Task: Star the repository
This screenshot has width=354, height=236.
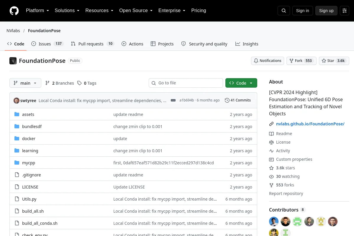Action: 334,61
